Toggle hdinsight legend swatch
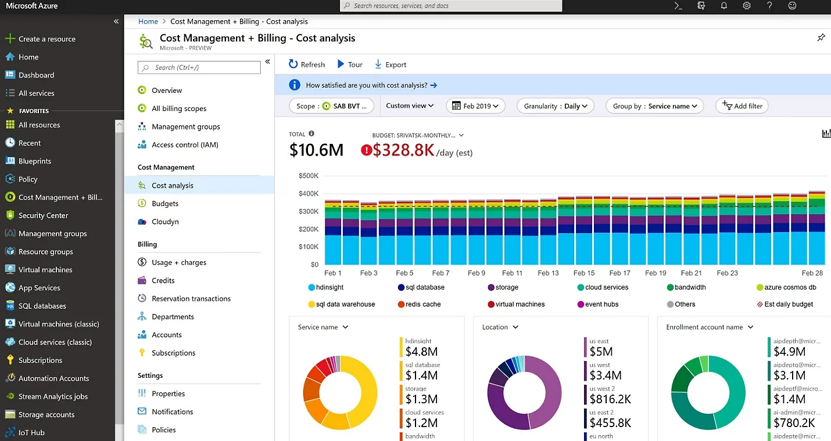Viewport: 831px width, 441px height. (x=311, y=287)
